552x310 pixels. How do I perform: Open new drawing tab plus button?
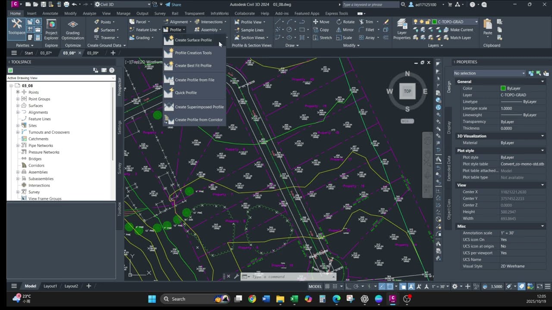click(113, 53)
